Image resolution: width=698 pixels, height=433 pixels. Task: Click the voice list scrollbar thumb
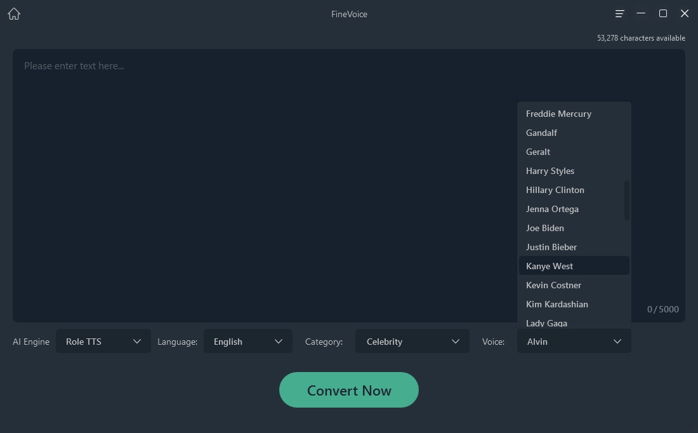point(627,200)
